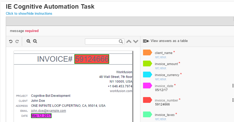The image size is (234, 122).
Task: Select the magenta invoice_date tag
Action: [x=147, y=86]
